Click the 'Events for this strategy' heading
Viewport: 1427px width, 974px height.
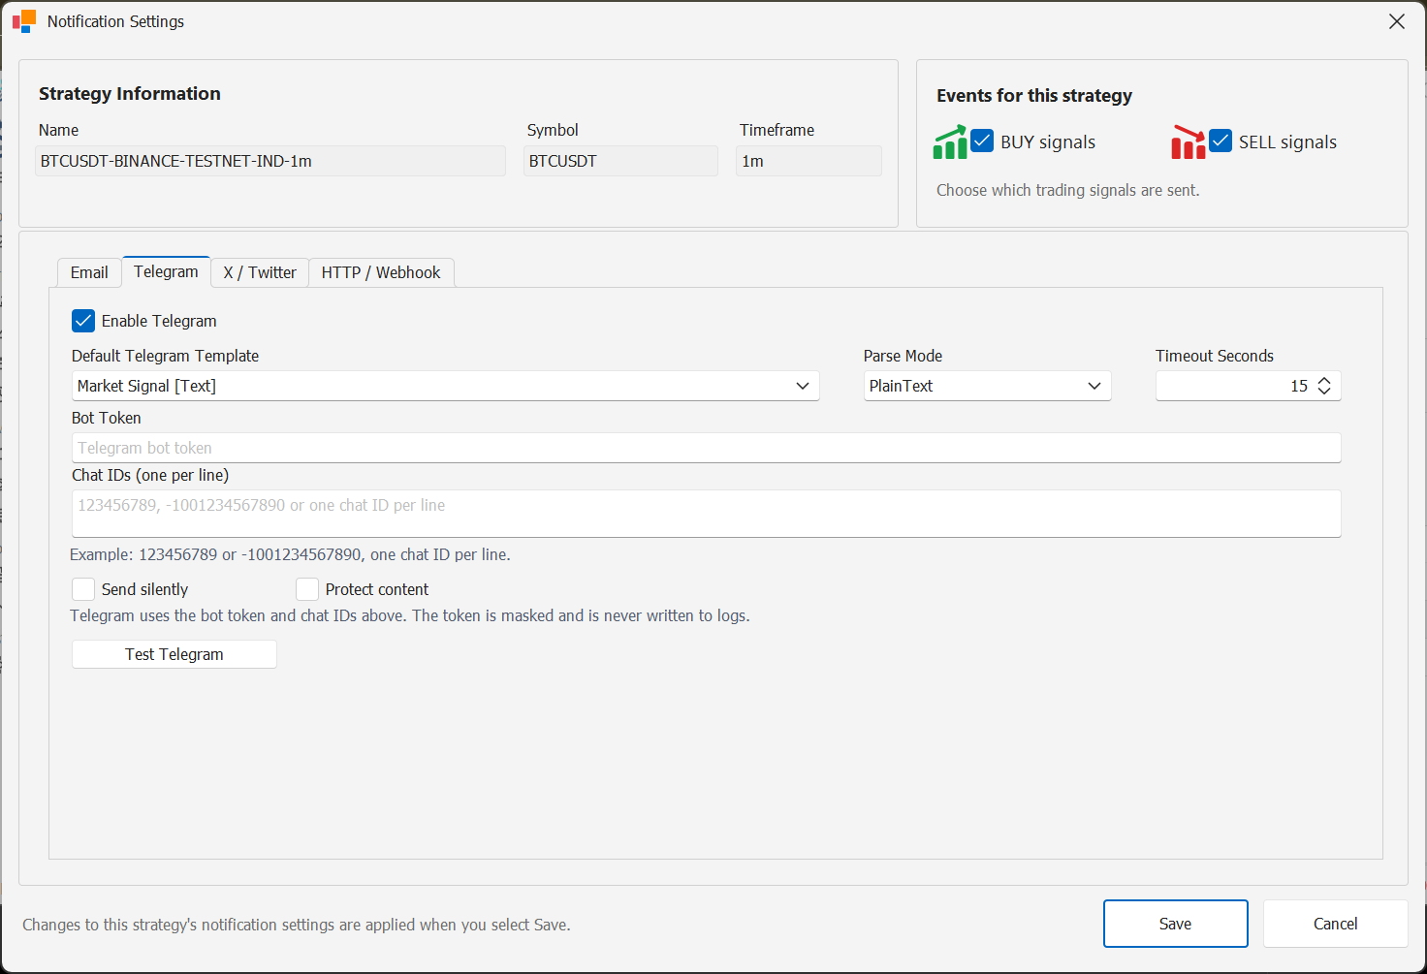(1033, 96)
